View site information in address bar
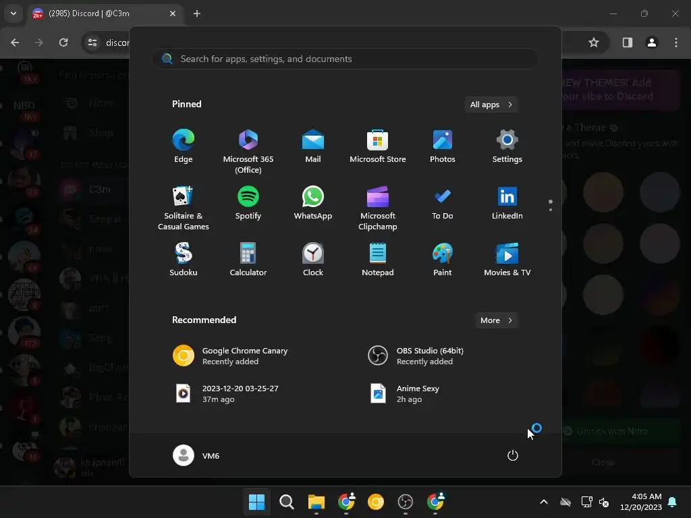The image size is (691, 518). point(92,42)
